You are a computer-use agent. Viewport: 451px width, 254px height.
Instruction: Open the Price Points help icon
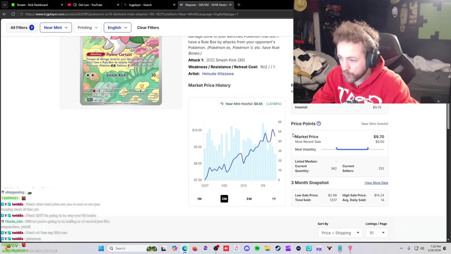(319, 123)
